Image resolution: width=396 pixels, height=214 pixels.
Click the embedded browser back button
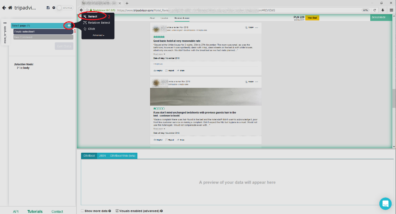81,10
